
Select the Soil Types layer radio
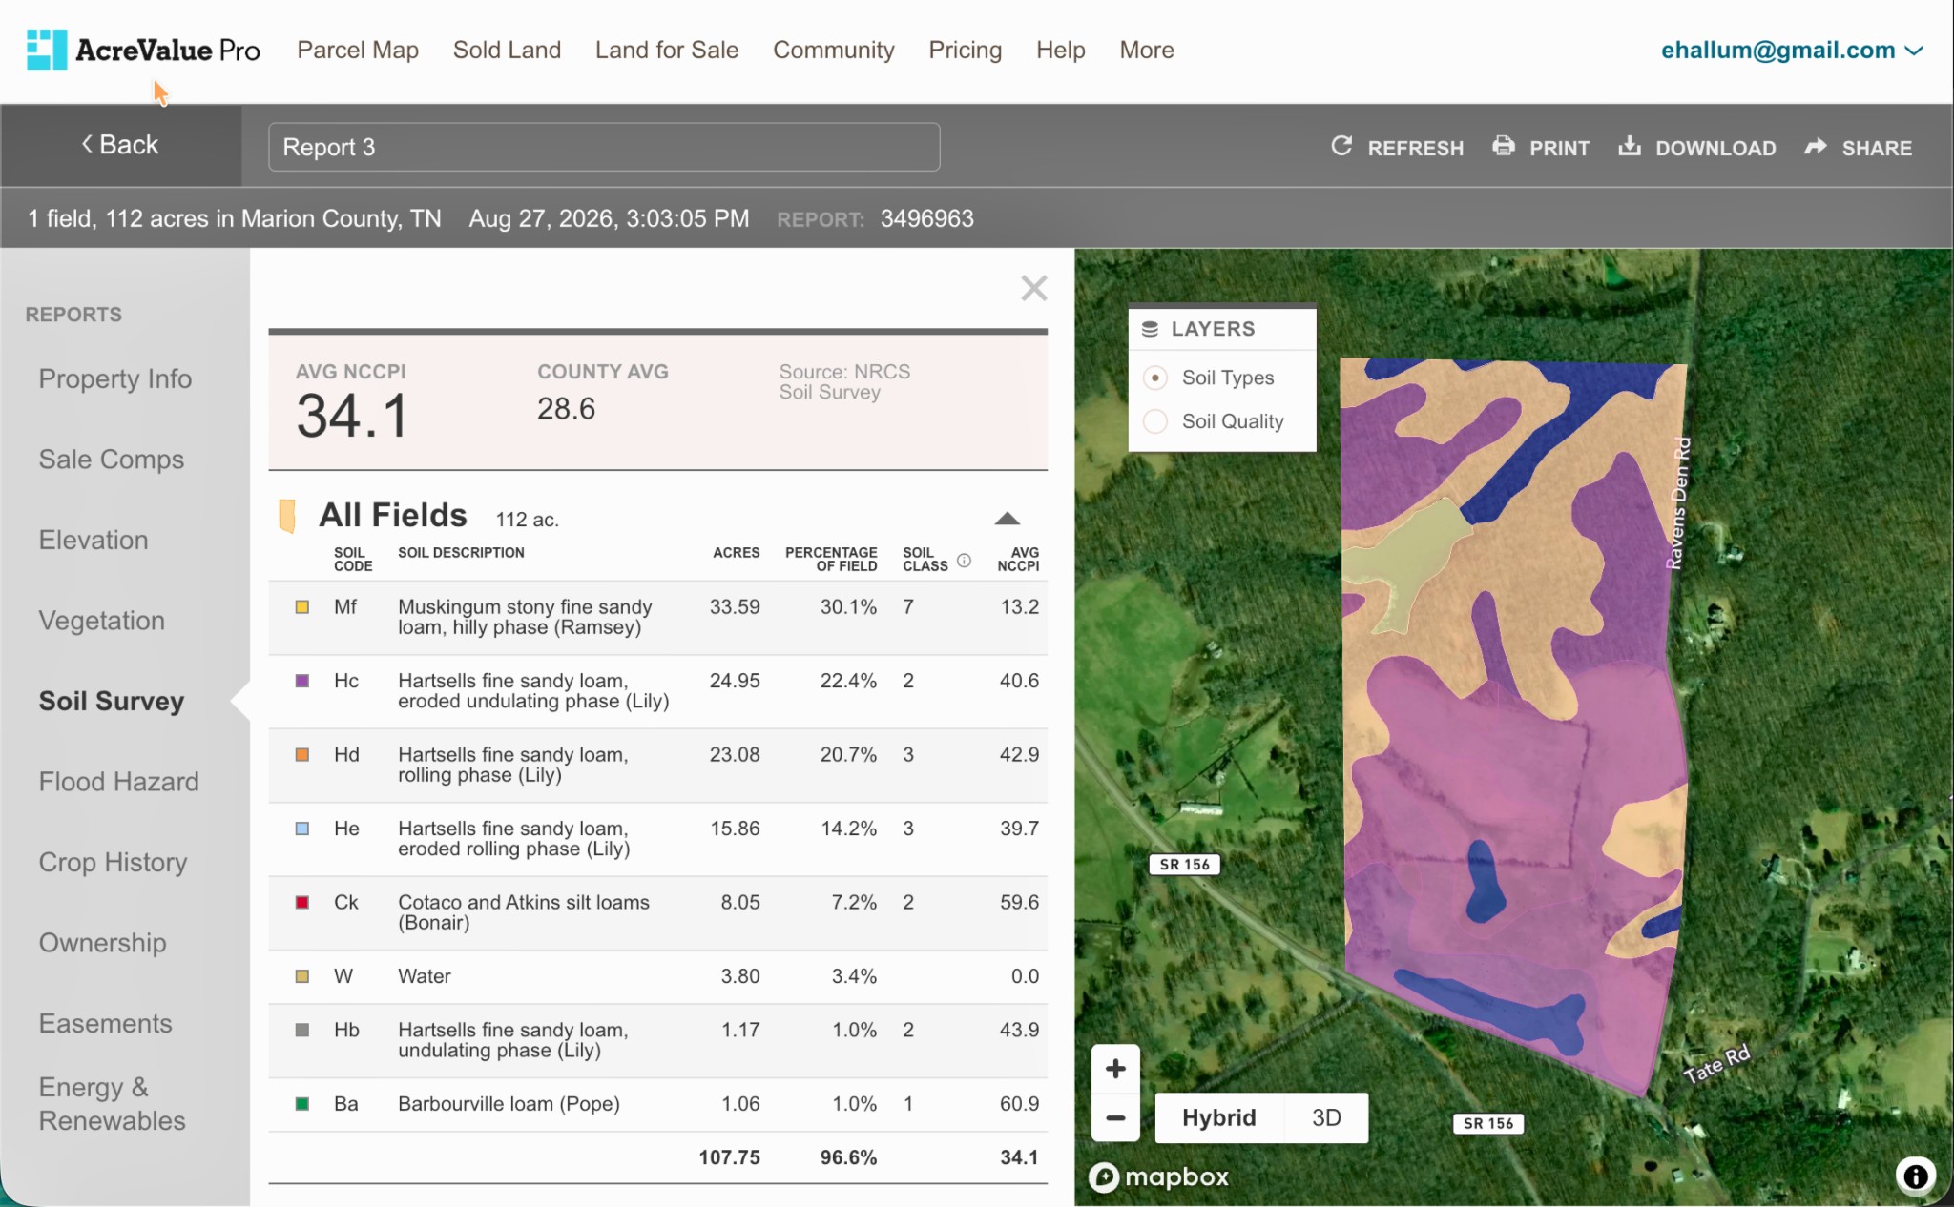pyautogui.click(x=1155, y=378)
